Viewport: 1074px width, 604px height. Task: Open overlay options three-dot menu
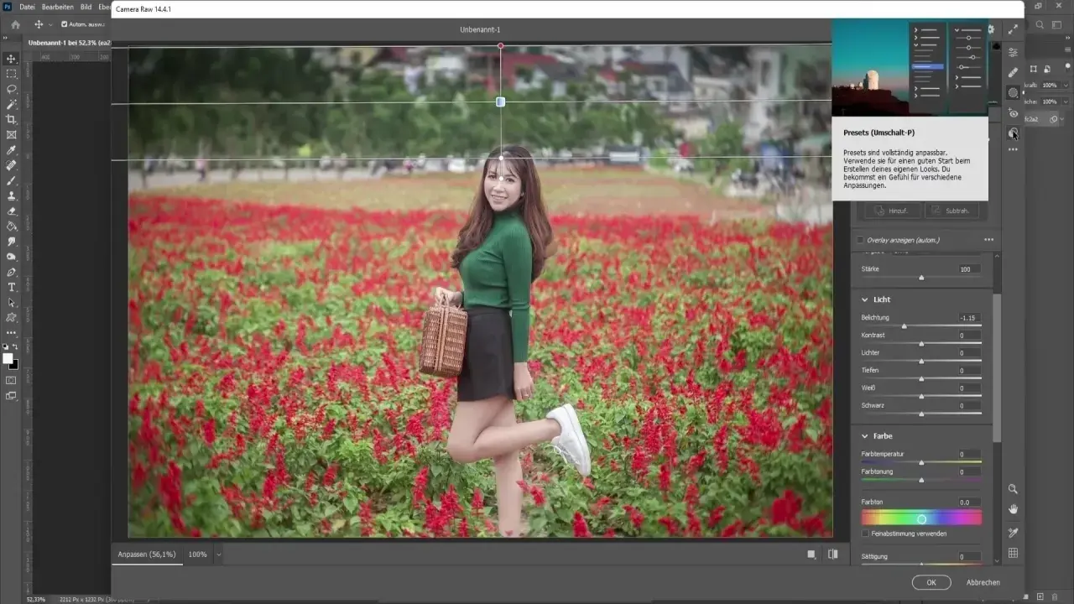point(988,240)
